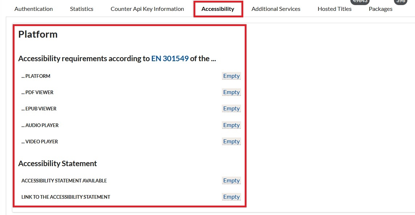Switch to the Statistics tab
Viewport: 415px width, 215px height.
coord(82,9)
